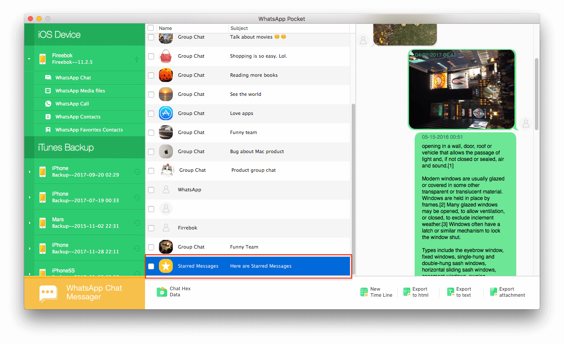Click Chat Hex Data button
The width and height of the screenshot is (564, 344).
[174, 292]
